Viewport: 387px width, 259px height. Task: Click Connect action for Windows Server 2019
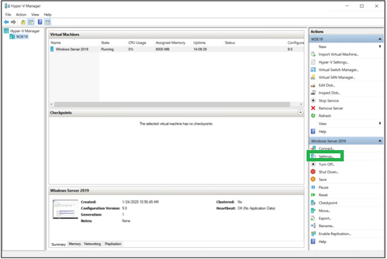click(326, 148)
